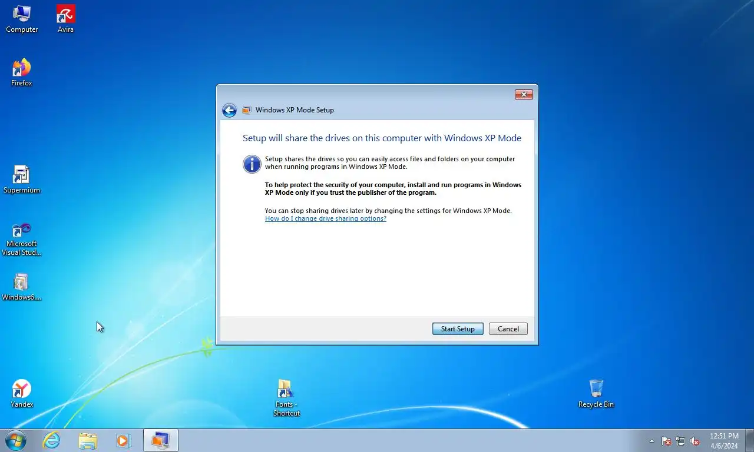The height and width of the screenshot is (452, 754).
Task: Select the Windows6 installer file icon
Action: pyautogui.click(x=22, y=287)
